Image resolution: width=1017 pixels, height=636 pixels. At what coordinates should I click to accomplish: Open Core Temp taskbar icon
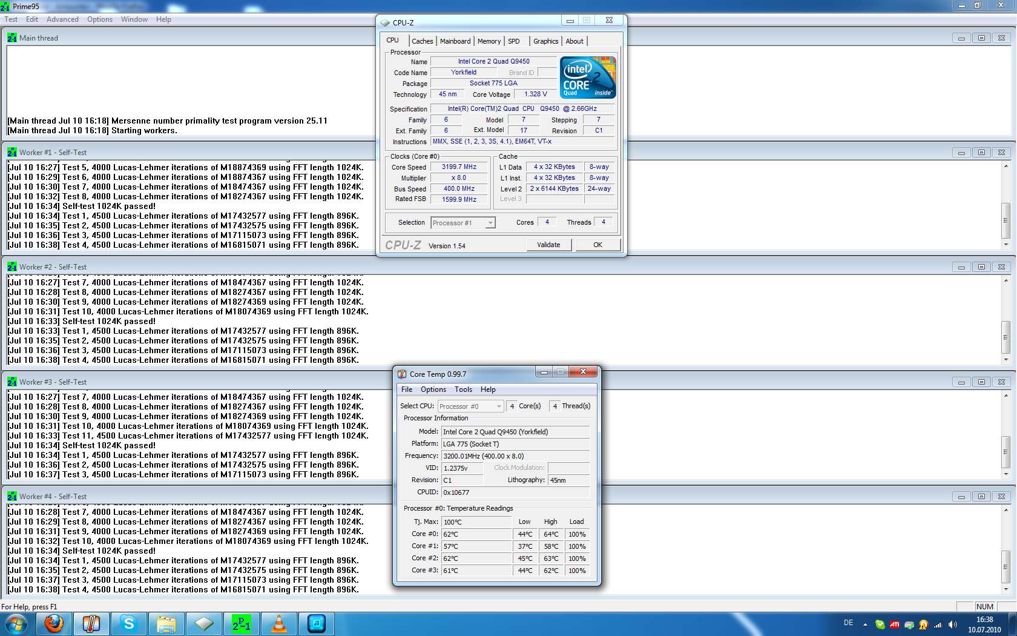pos(91,623)
